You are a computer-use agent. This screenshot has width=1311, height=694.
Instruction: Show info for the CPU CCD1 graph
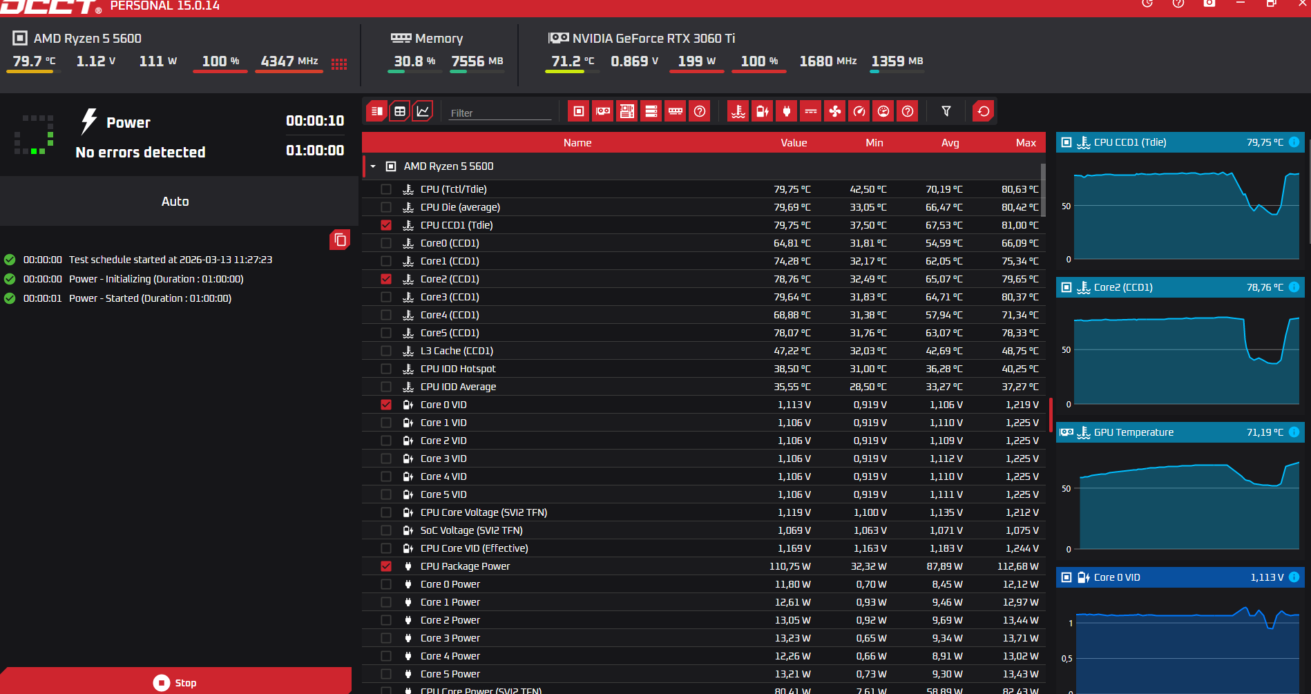tap(1294, 142)
